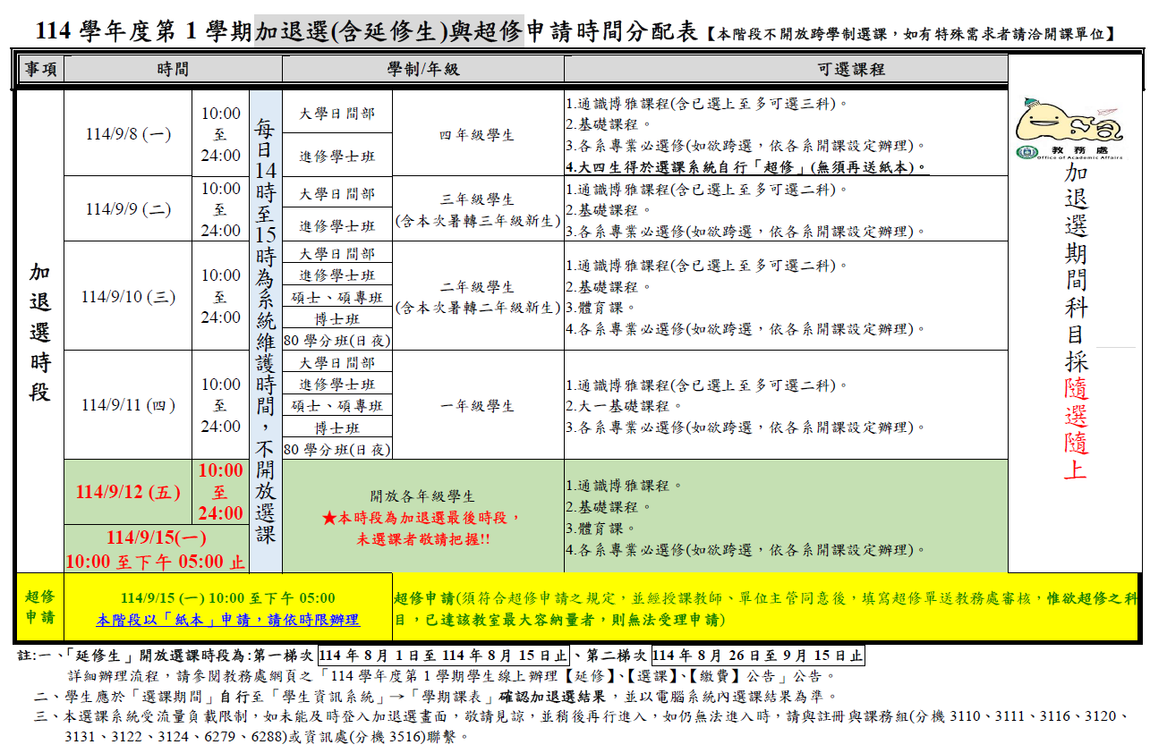Click 大學日間部 in the 三年級學生 block
This screenshot has height=753, width=1150.
click(x=337, y=193)
